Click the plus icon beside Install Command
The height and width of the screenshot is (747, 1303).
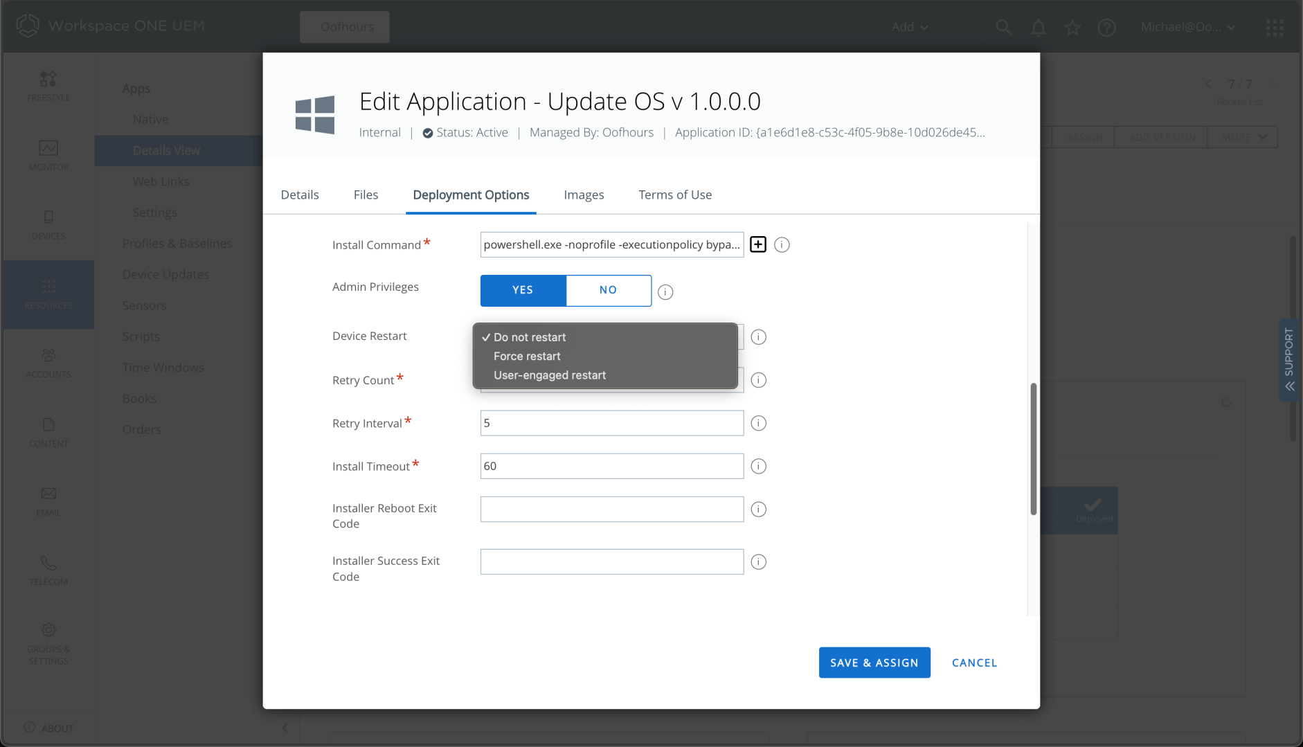[x=758, y=244]
